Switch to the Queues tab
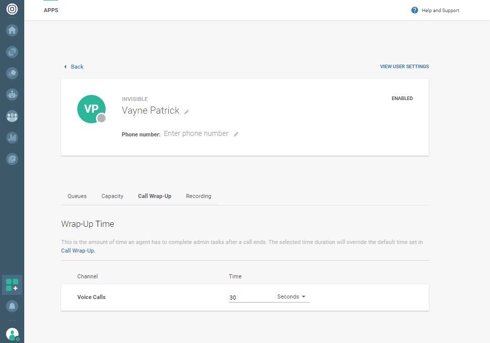The height and width of the screenshot is (343, 490). (77, 196)
